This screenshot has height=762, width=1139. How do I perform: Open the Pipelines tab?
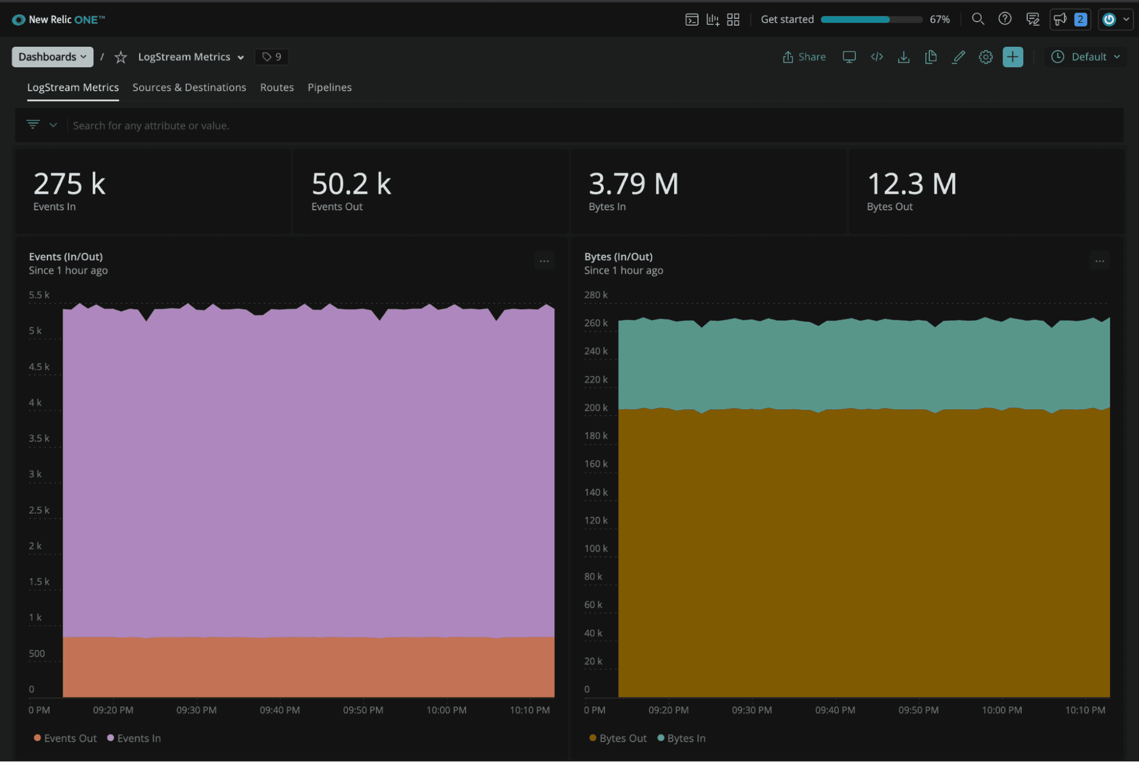coord(329,87)
